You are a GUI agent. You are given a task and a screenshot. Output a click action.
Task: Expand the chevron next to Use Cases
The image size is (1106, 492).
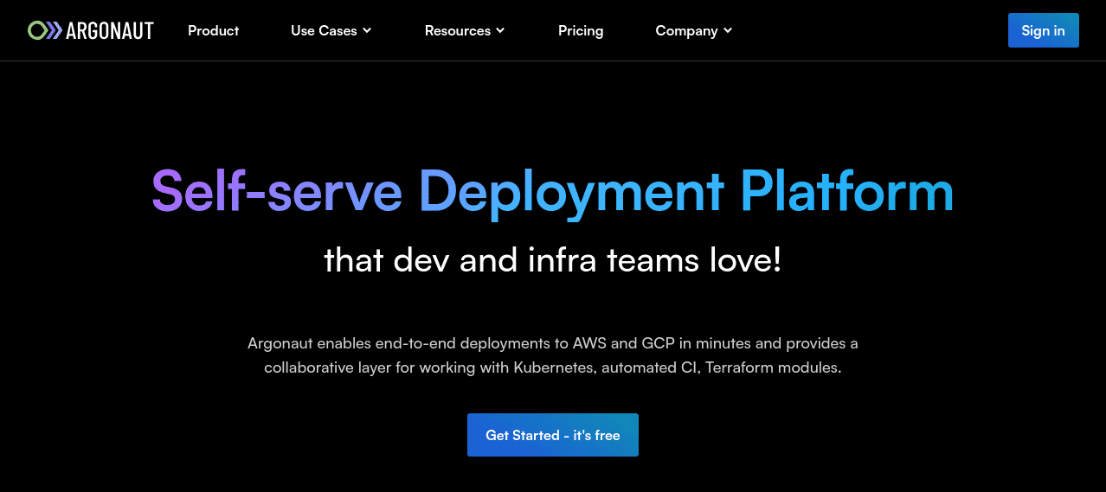367,30
